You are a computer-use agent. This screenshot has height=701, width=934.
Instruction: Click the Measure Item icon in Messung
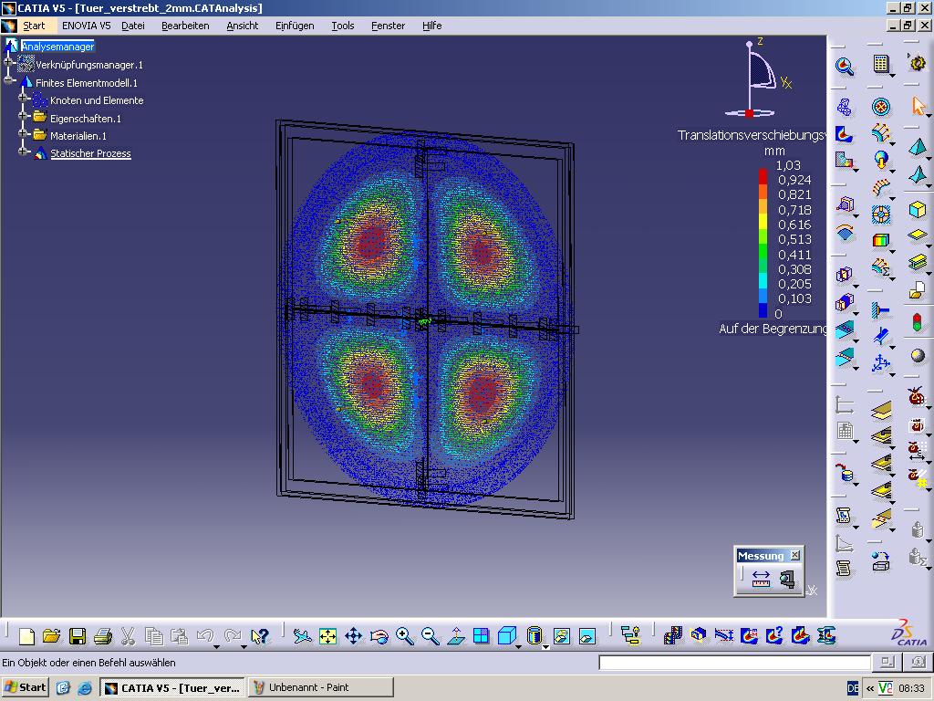pyautogui.click(x=787, y=578)
